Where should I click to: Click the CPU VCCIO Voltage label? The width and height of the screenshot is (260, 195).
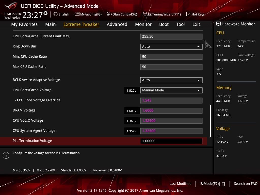point(28,120)
